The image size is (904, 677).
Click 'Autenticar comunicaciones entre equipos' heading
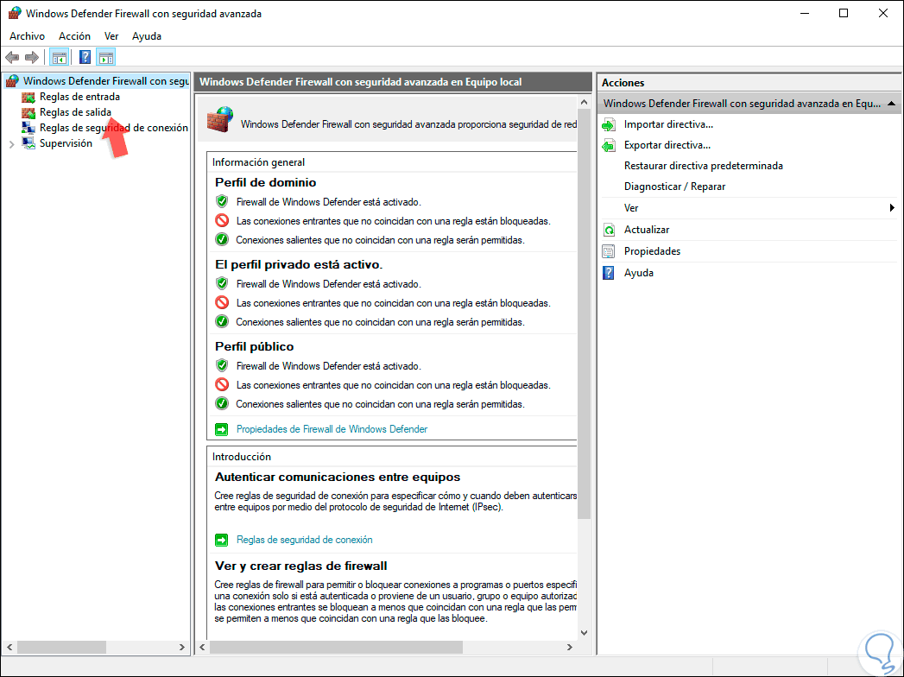338,477
